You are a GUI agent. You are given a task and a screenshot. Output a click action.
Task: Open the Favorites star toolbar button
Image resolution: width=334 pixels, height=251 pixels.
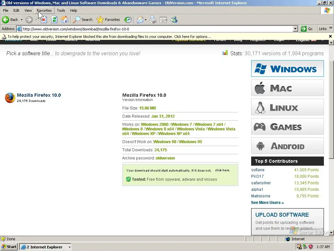click(x=108, y=20)
